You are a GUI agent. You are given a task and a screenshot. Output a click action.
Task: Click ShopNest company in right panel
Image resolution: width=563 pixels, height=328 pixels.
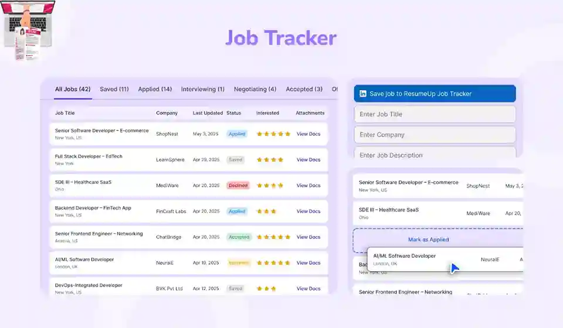tap(478, 186)
